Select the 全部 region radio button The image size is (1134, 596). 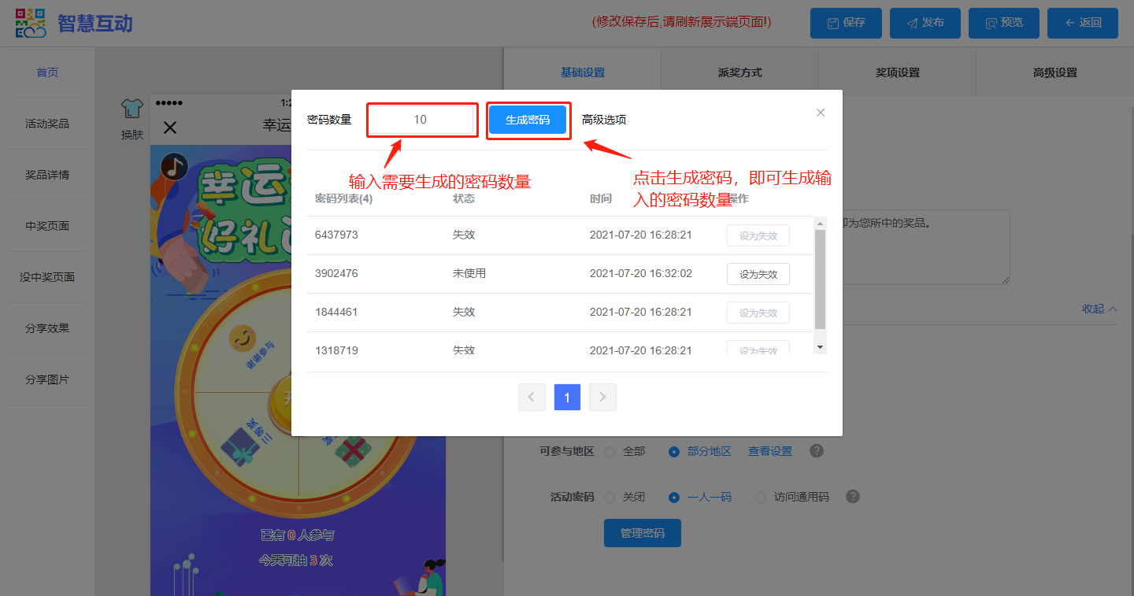(610, 452)
